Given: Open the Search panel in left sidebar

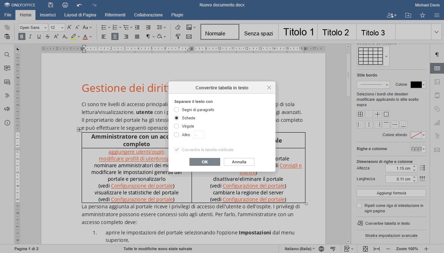Looking at the screenshot, I should point(7,55).
